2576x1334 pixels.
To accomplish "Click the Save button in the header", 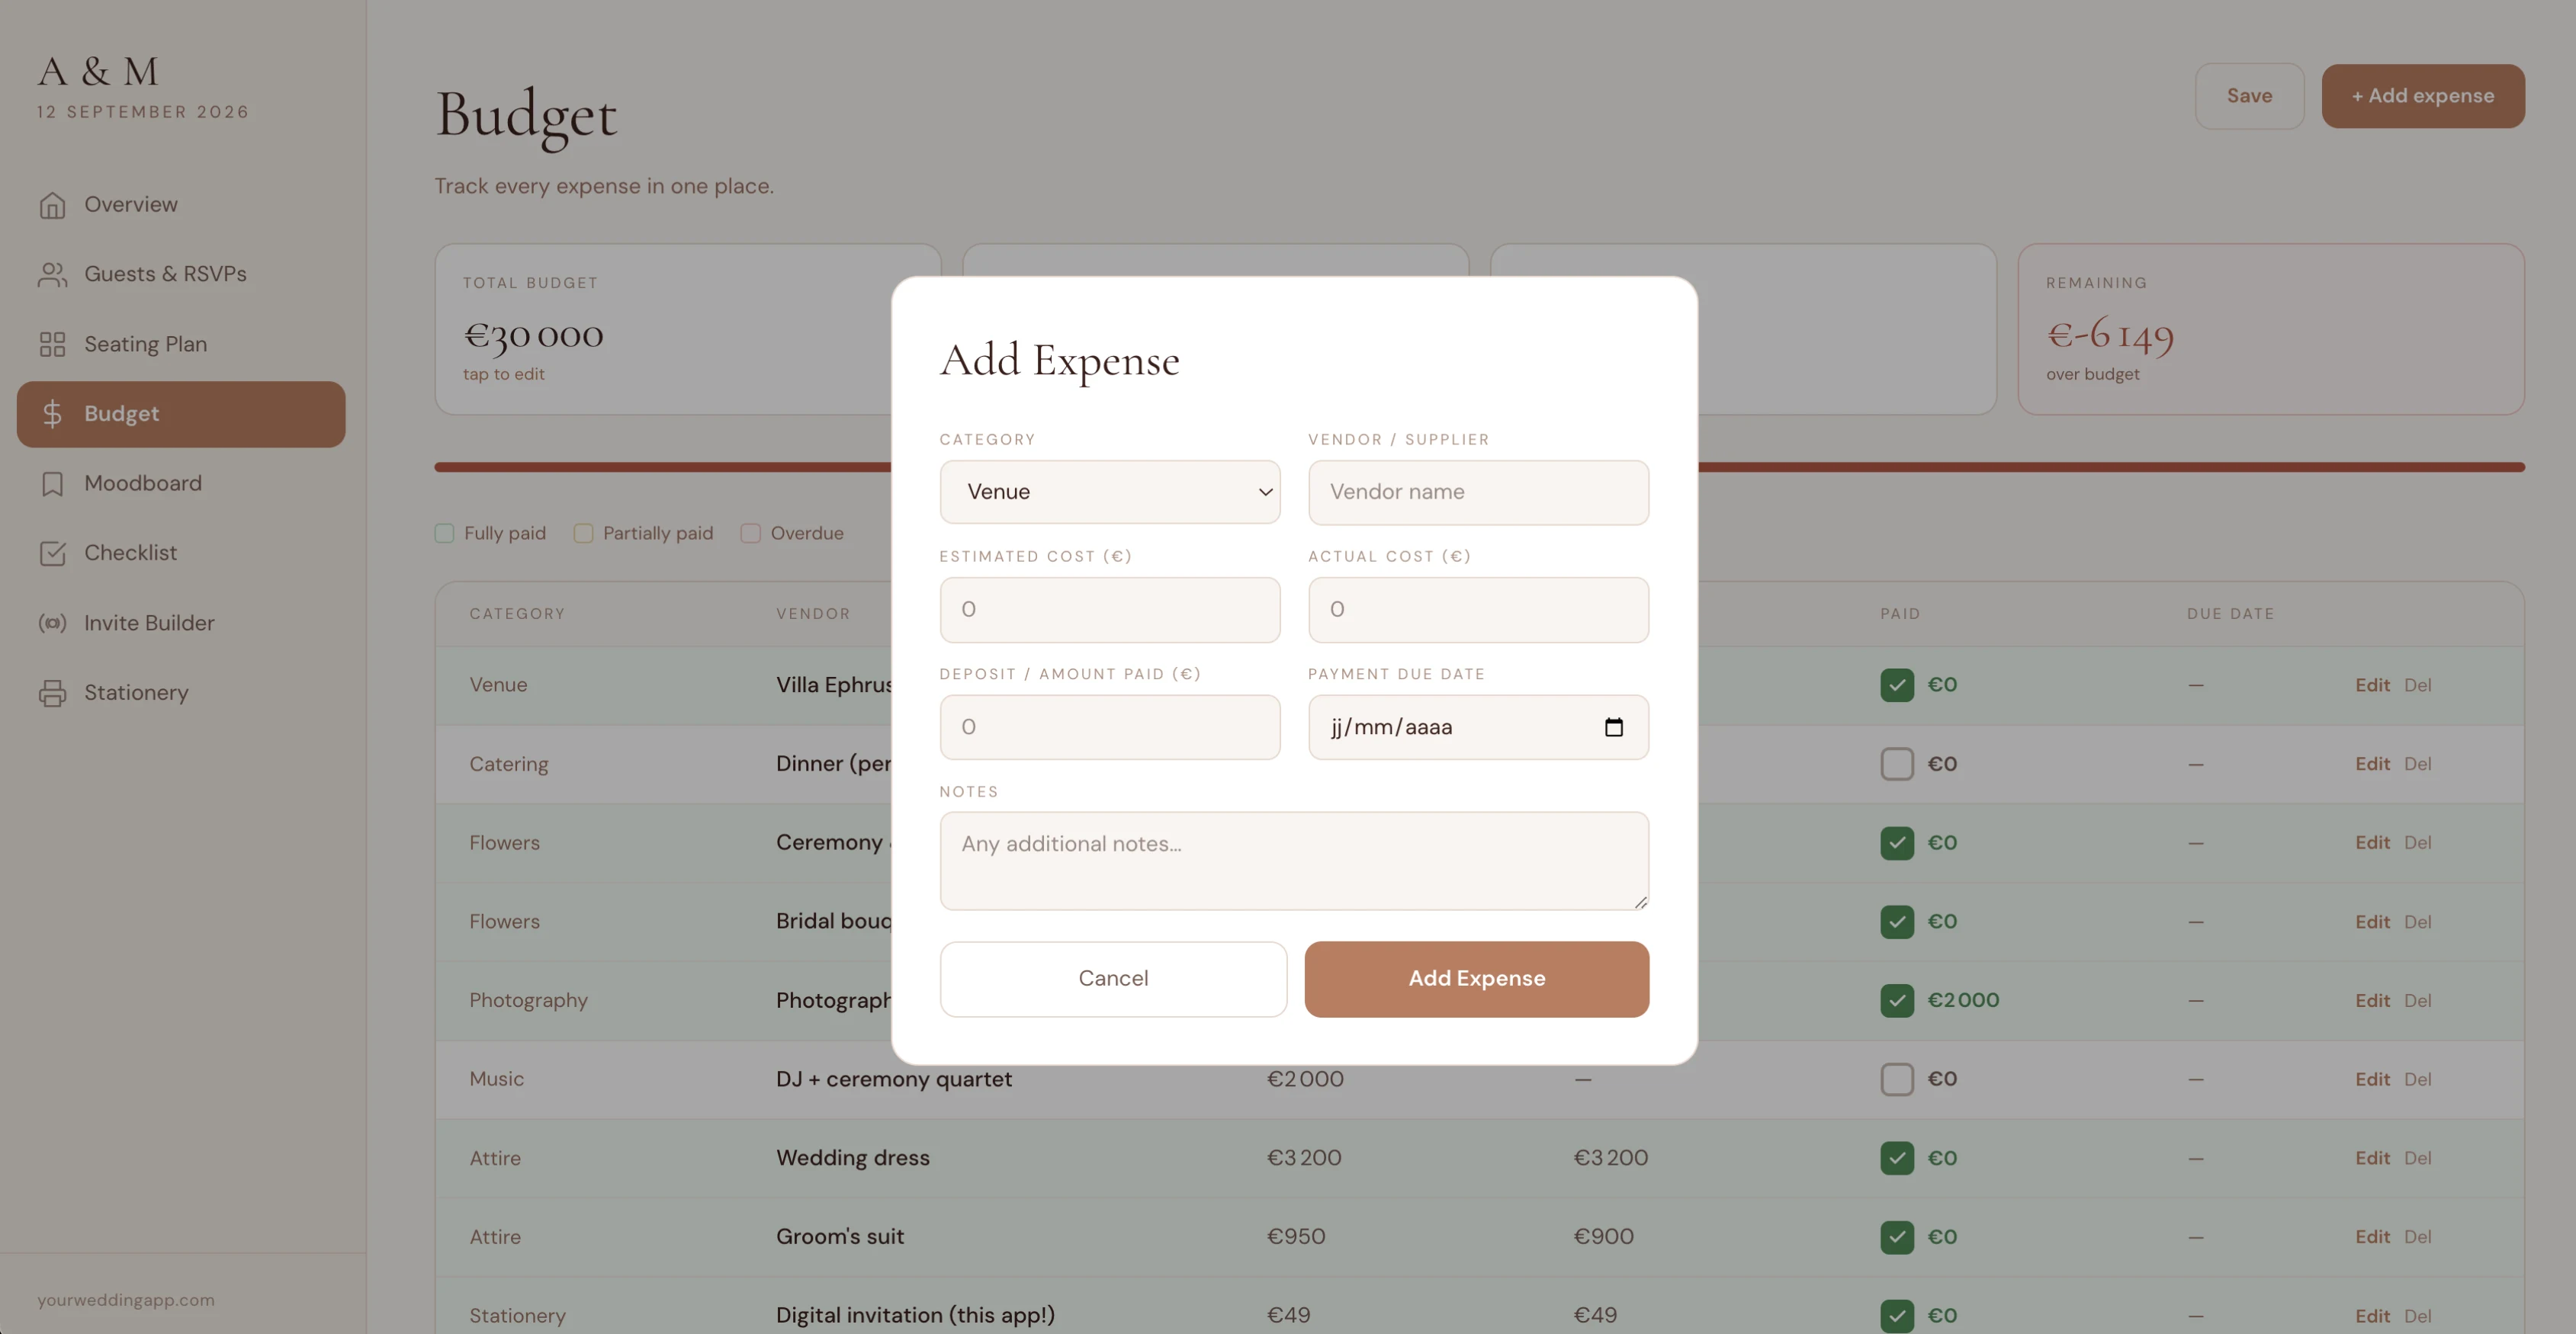I will click(2249, 96).
